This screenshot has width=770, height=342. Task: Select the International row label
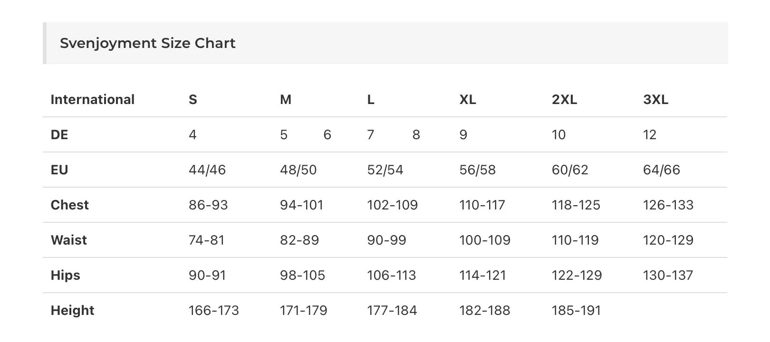(x=93, y=99)
